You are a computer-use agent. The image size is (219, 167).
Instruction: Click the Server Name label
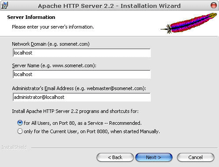54,65
